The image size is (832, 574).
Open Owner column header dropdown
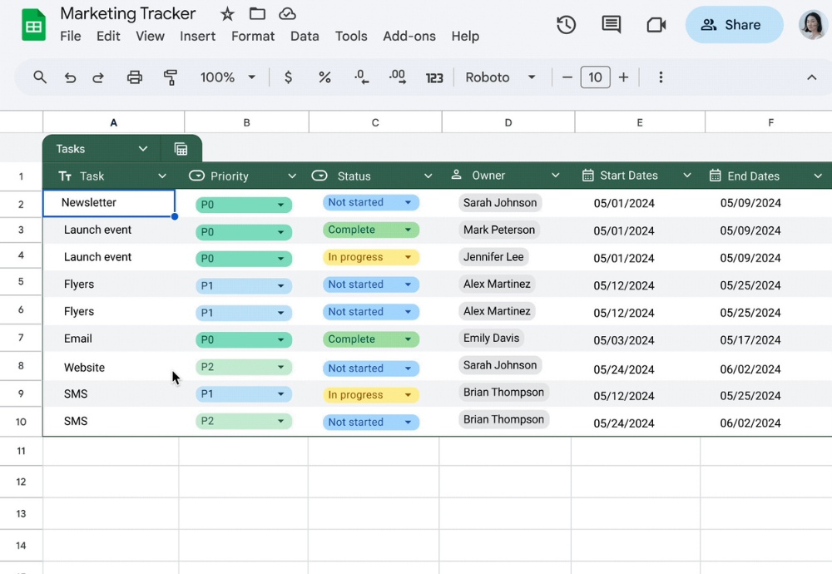(555, 176)
